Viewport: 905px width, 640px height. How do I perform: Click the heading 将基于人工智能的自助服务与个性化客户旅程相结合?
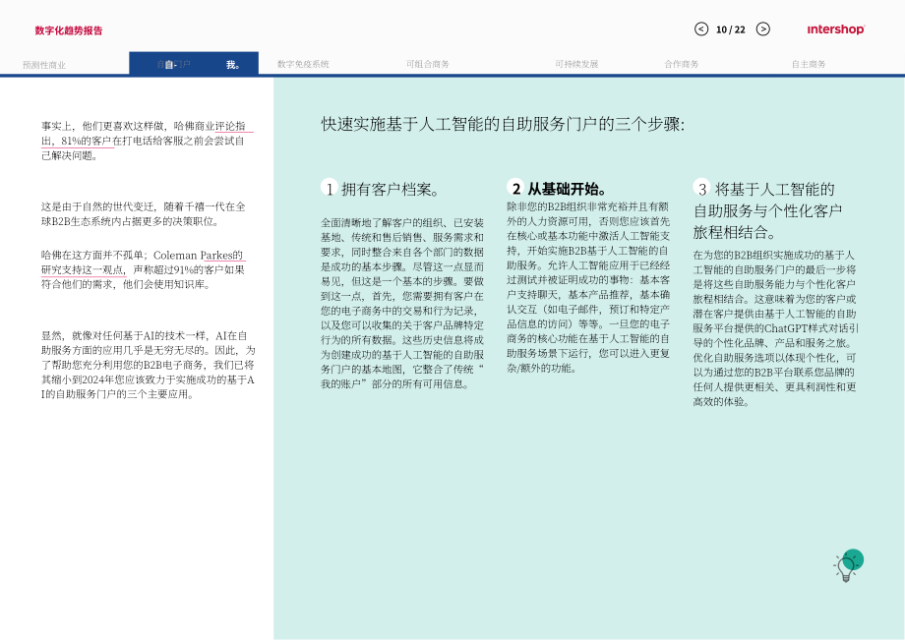pos(768,210)
